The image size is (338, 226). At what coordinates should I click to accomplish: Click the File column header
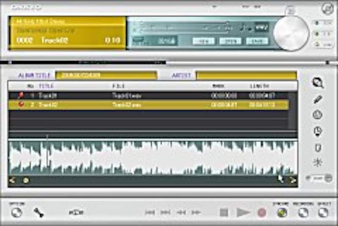point(119,86)
